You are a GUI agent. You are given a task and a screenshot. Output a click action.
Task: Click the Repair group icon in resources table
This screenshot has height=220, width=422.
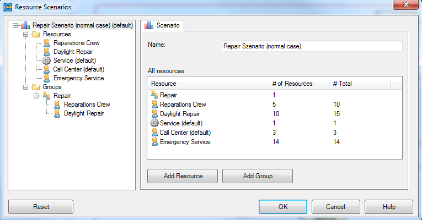pyautogui.click(x=154, y=95)
